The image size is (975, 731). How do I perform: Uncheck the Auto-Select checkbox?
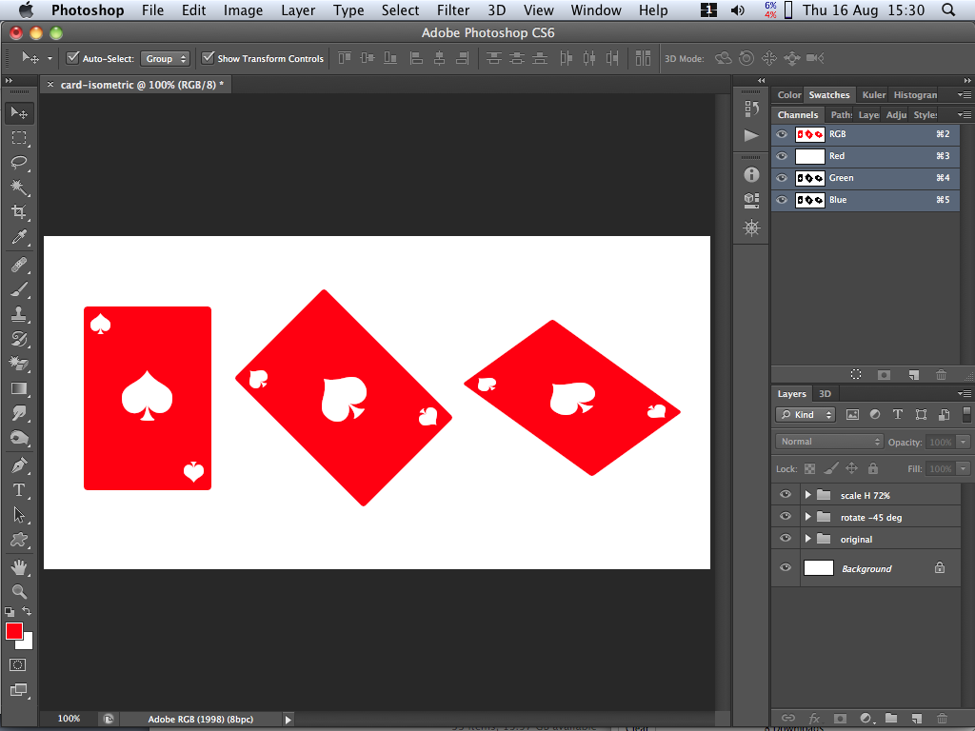(72, 58)
